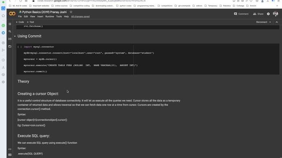This screenshot has width=282, height=158.
Task: Open the Help menu
Action: 67,17
